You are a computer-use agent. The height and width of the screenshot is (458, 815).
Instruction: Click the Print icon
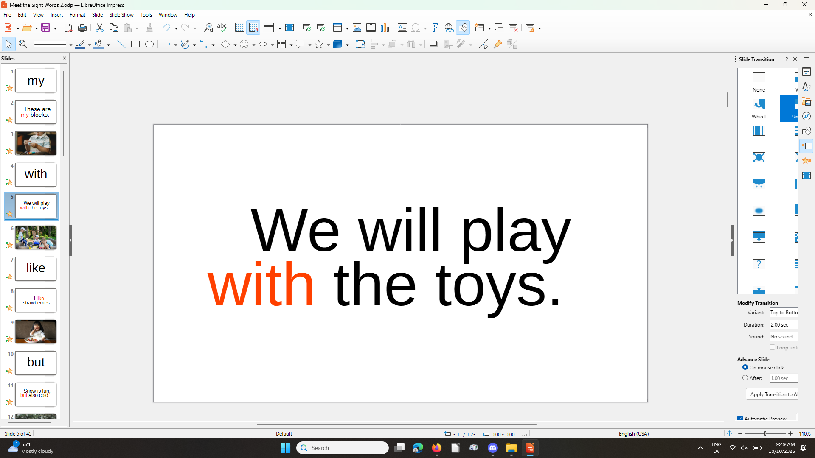point(82,28)
